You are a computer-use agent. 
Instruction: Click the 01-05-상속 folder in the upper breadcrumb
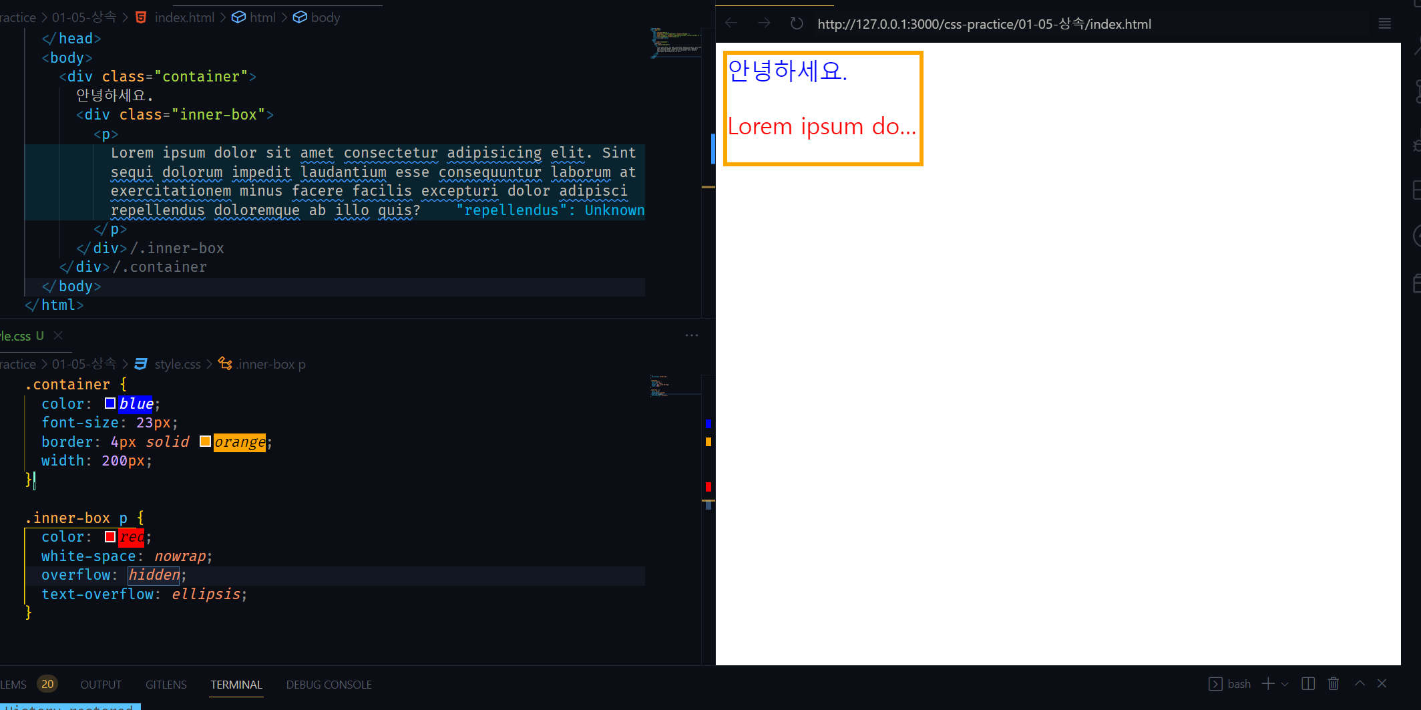click(84, 17)
